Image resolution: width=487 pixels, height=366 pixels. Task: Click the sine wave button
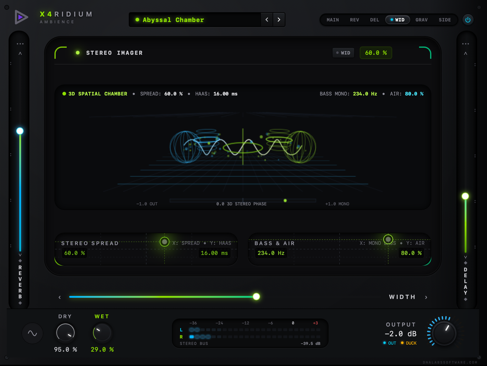(x=32, y=333)
